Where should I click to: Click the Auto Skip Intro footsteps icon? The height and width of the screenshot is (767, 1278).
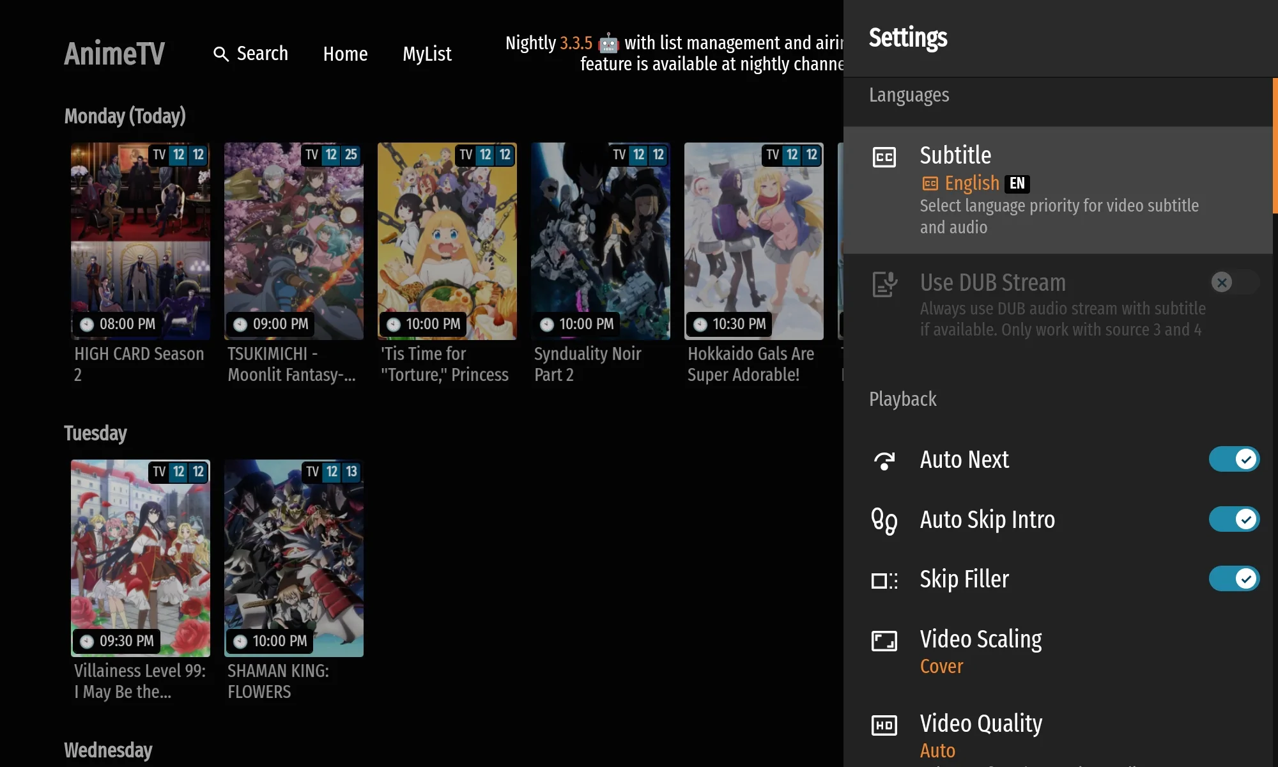click(884, 520)
